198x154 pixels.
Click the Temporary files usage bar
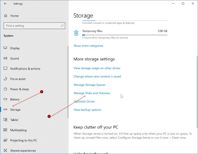point(125,35)
